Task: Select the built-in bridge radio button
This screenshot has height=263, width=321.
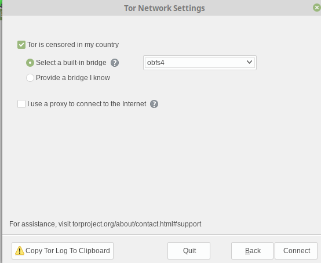Action: point(30,63)
